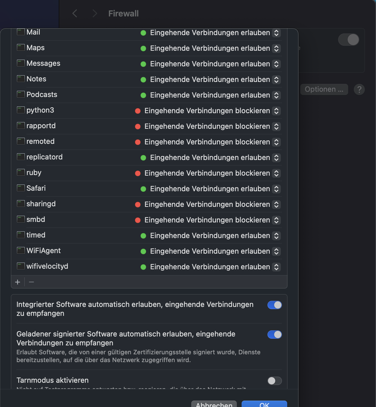The width and height of the screenshot is (376, 407).
Task: Toggle automatic allow for downloaded signed software
Action: [x=274, y=335]
